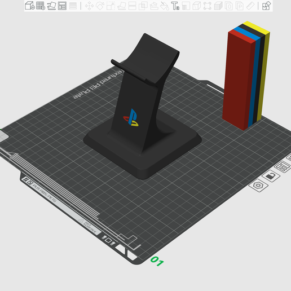291x291 pixels.
Task: Toggle the plate lock icon
Action: coord(271,176)
